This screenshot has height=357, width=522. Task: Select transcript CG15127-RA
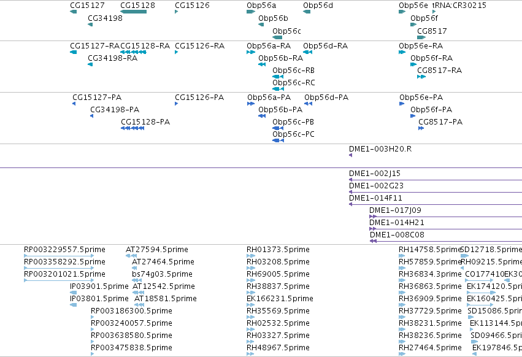point(94,45)
